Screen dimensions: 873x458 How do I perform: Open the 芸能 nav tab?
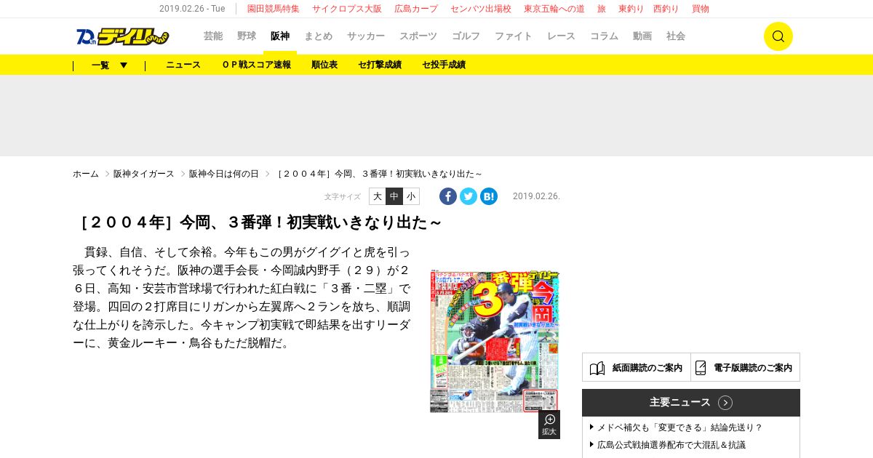[213, 36]
